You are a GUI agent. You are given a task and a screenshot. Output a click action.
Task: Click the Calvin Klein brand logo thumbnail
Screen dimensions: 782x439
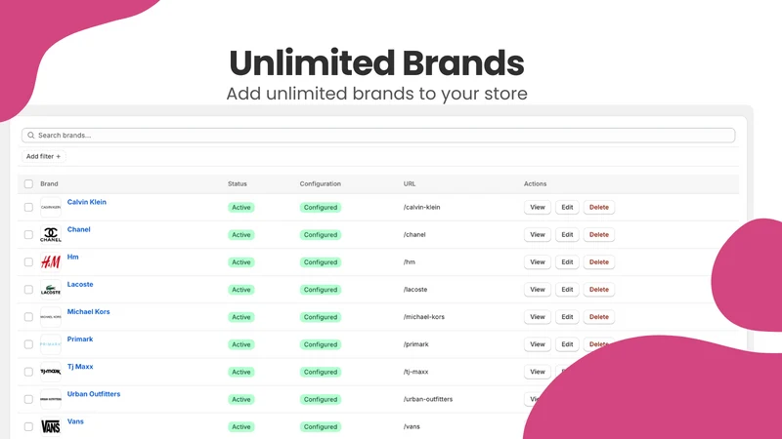coord(51,207)
